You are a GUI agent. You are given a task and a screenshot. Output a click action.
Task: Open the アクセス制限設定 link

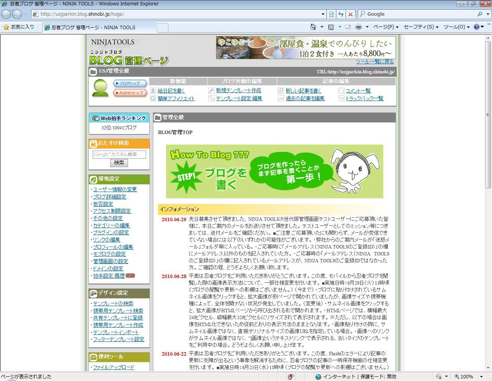pos(112,211)
